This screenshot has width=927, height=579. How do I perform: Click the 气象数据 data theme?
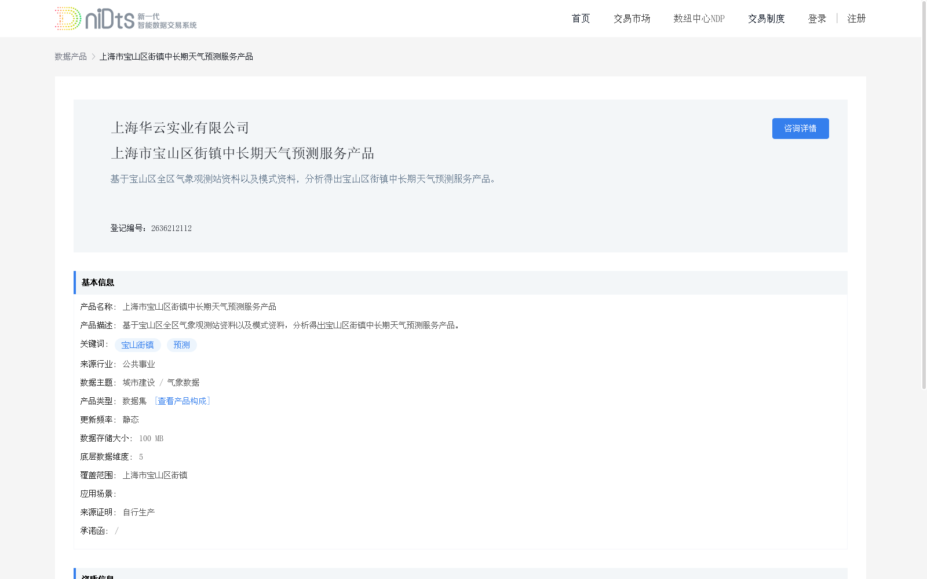coord(183,383)
